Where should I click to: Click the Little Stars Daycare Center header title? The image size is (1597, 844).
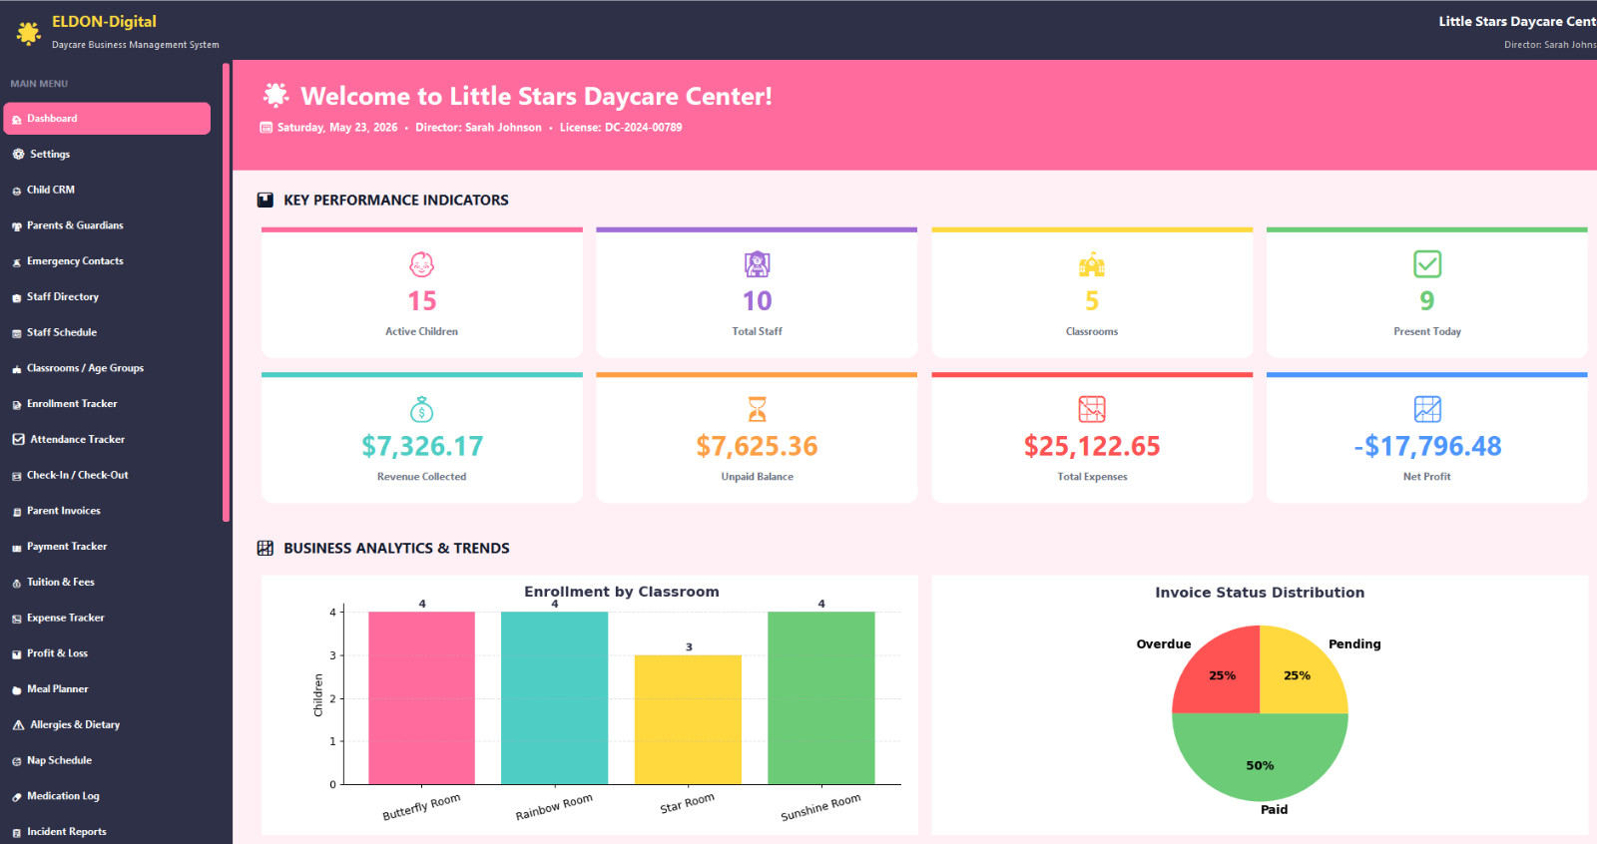1517,21
